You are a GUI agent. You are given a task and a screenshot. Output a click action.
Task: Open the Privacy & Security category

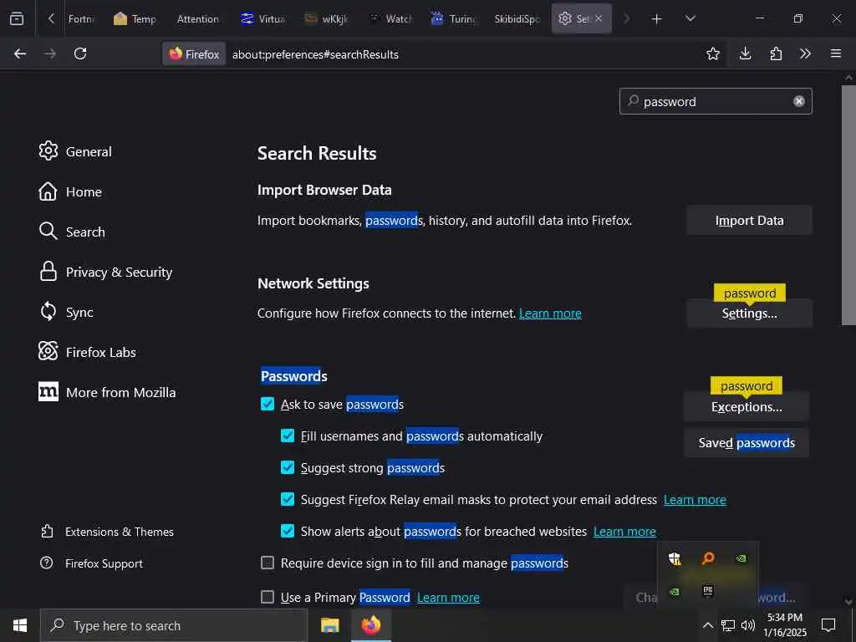click(x=105, y=272)
